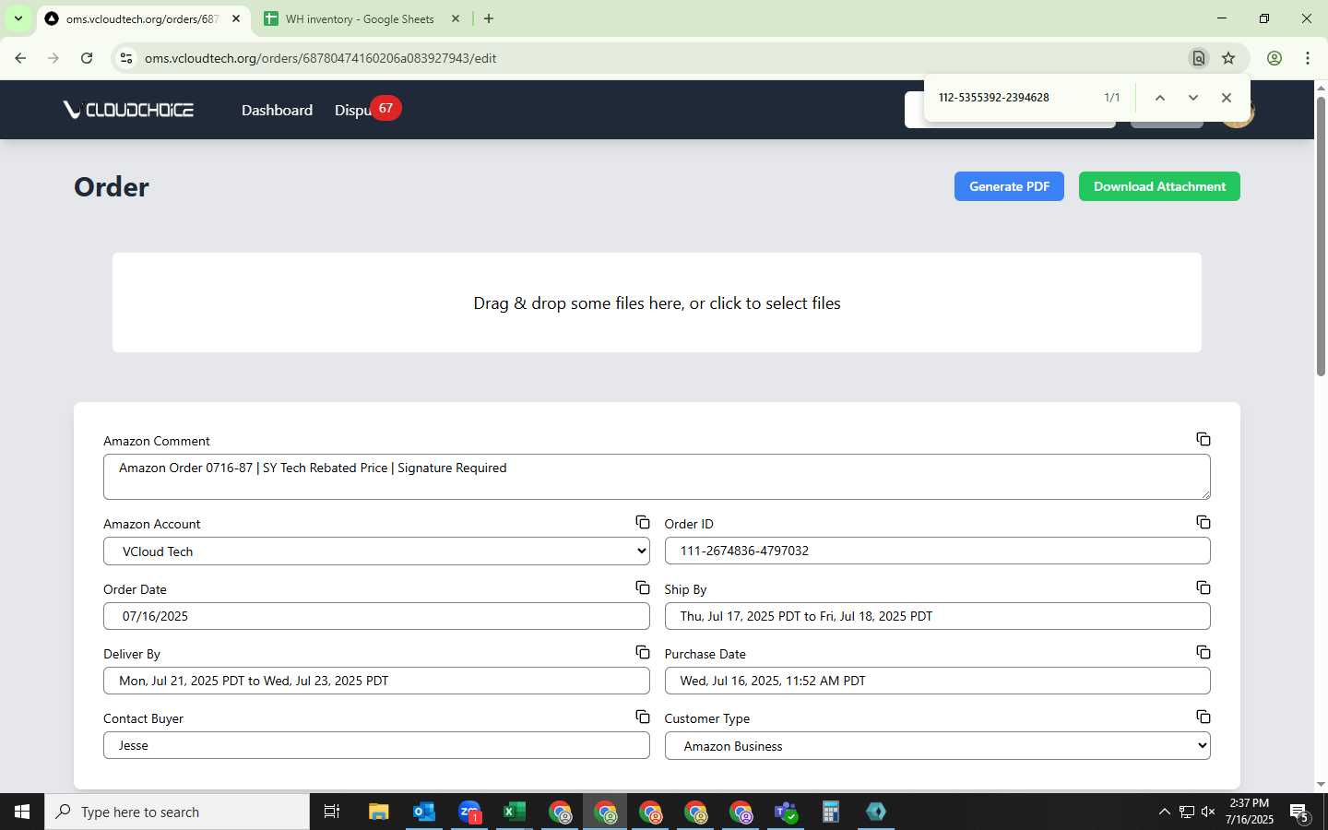Open new browser tab
Screen dimensions: 1328x830
(x=489, y=18)
